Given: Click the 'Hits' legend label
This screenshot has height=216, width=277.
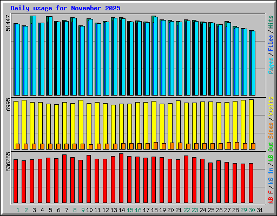Looking at the screenshot, I should click(271, 22).
